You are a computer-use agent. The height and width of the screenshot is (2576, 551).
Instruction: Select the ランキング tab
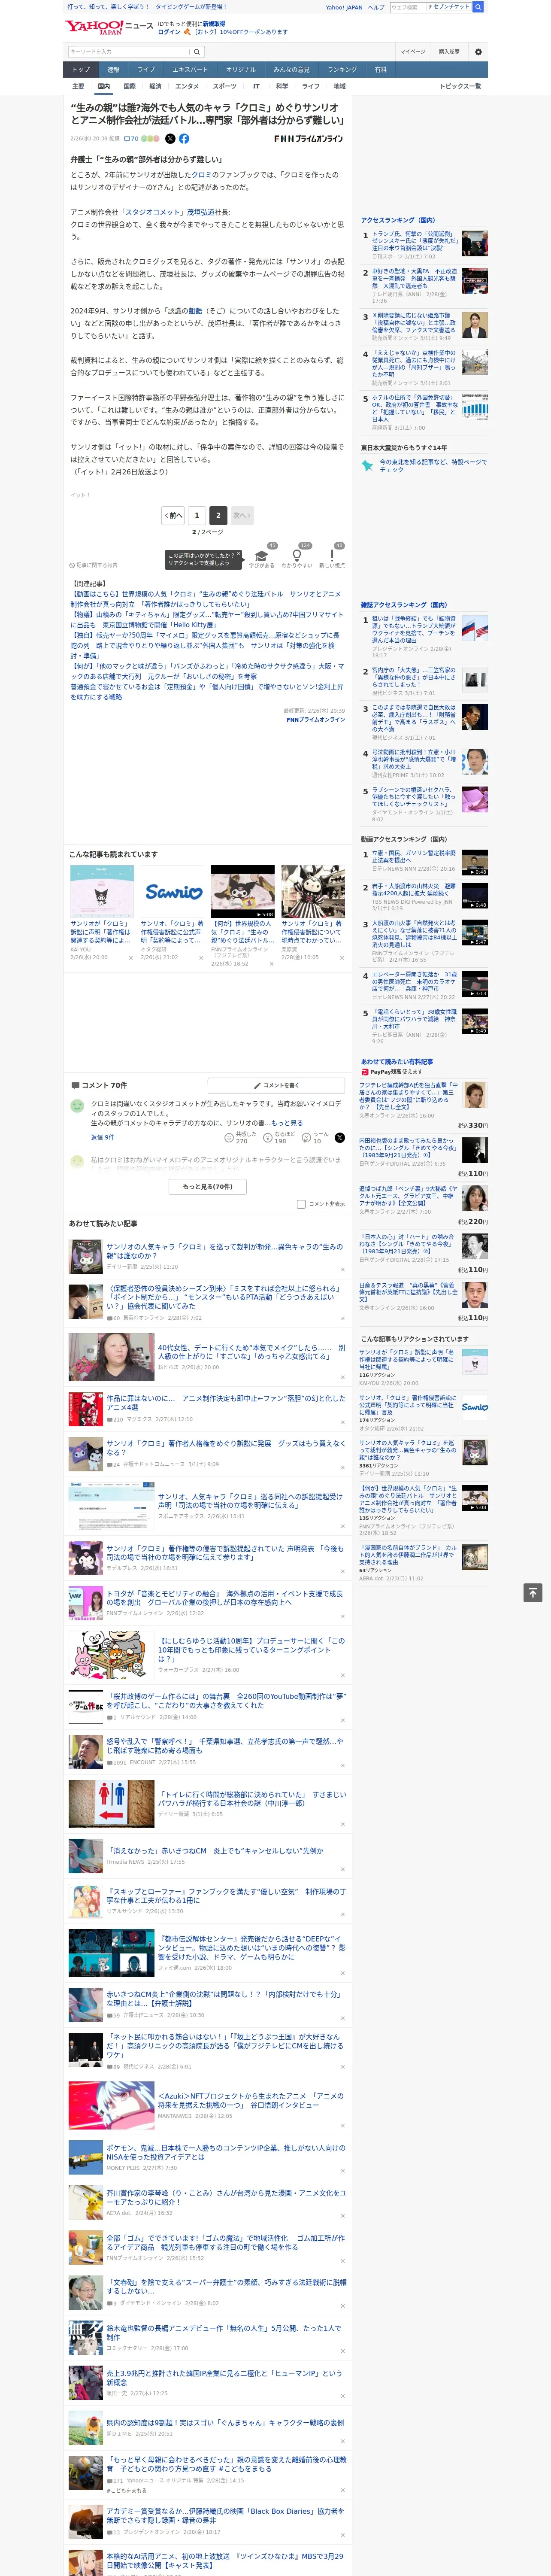342,70
